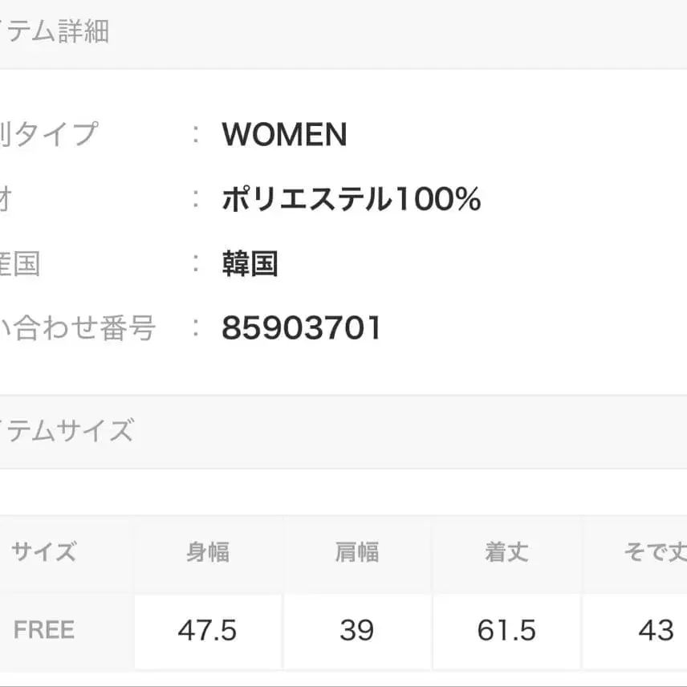The height and width of the screenshot is (687, 687).
Task: Click the 身幅 column header
Action: pos(208,552)
